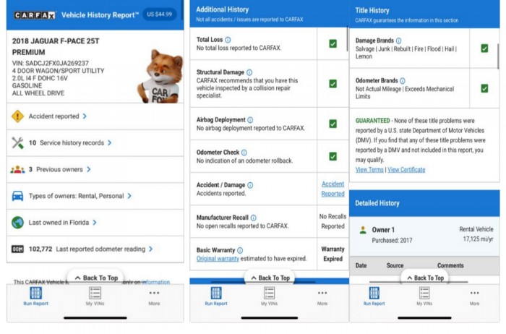Expand Last owned in Florida chevron
The width and height of the screenshot is (506, 334).
click(94, 223)
